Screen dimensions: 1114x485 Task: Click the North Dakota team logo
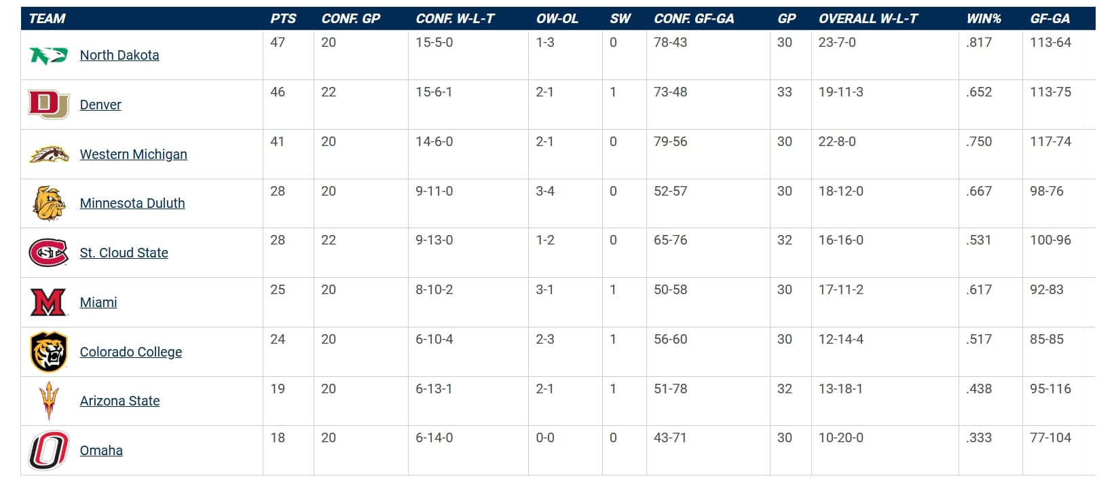pos(48,55)
